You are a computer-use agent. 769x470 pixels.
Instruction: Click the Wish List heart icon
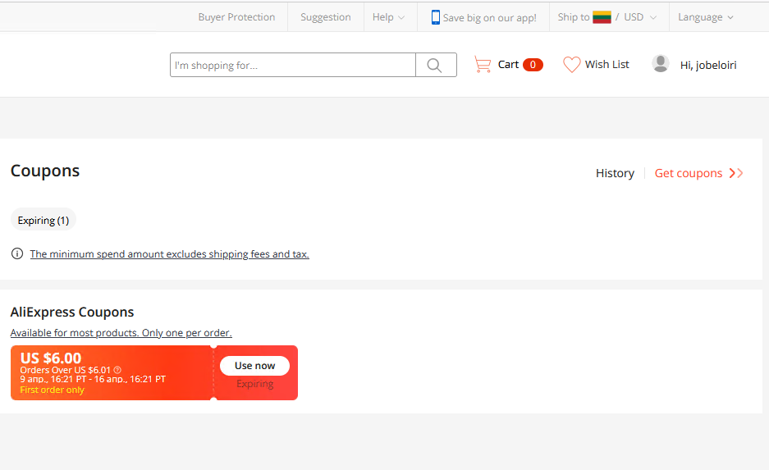[571, 65]
